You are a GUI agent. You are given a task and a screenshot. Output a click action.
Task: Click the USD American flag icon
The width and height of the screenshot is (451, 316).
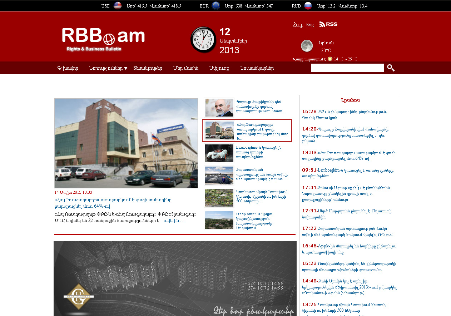(118, 6)
